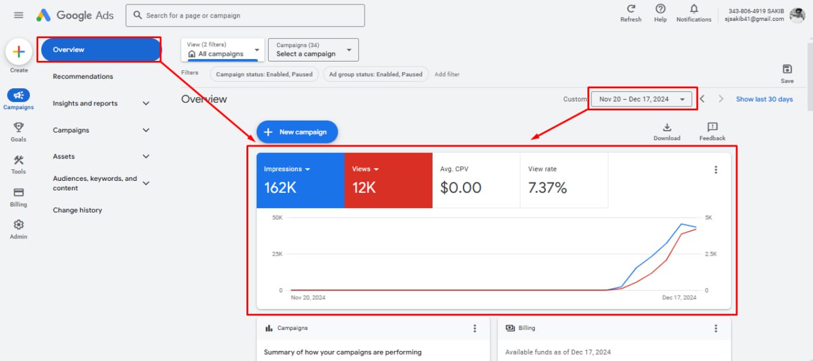Save the current filter view
813x361 pixels.
(x=787, y=73)
